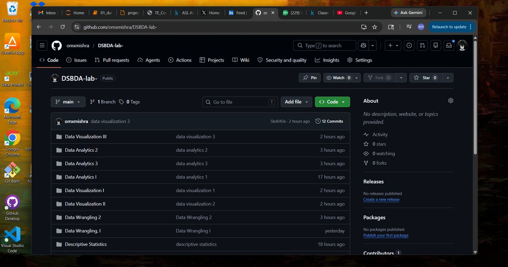
Task: Open the Insights tab
Action: point(327,60)
